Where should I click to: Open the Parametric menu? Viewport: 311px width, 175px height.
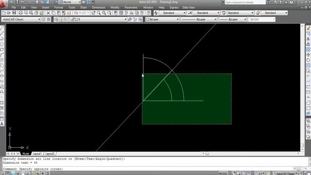[x=131, y=8]
